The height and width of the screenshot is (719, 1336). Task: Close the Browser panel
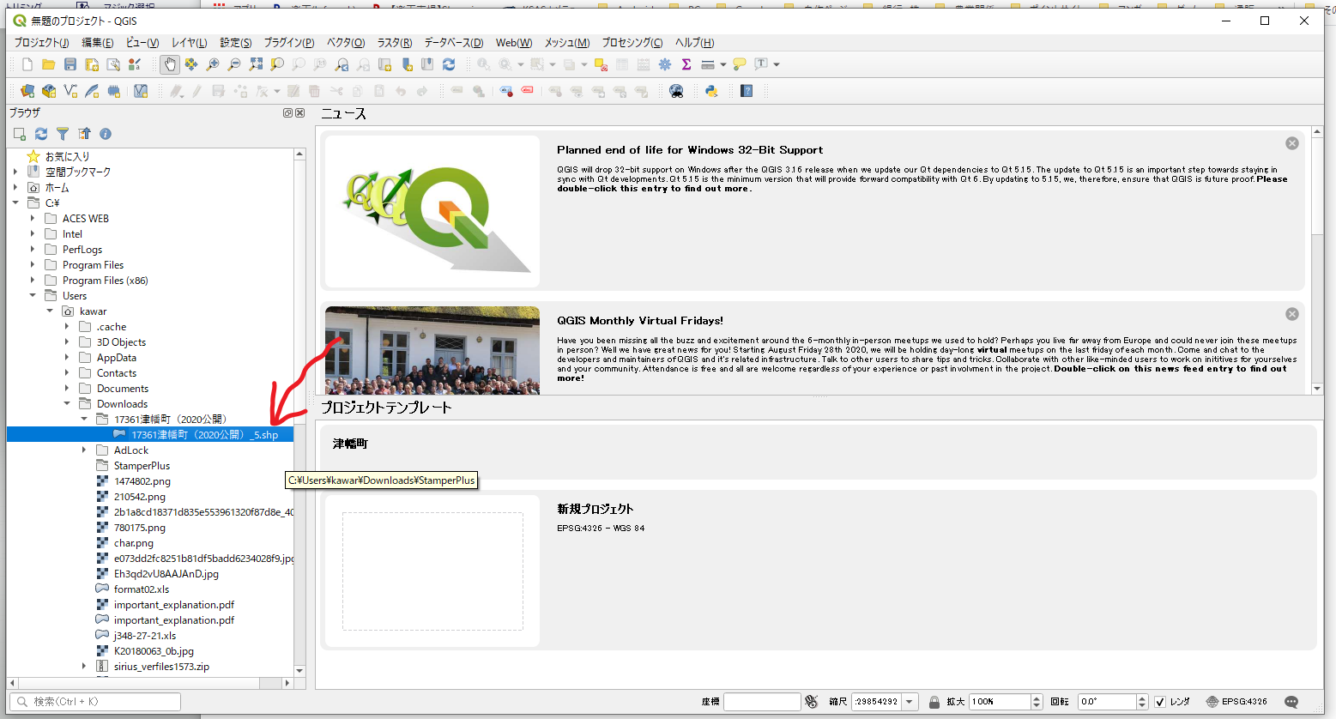point(300,113)
